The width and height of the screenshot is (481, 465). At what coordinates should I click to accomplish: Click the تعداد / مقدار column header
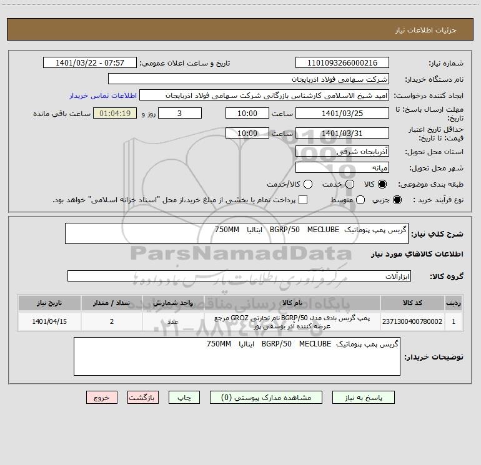[111, 303]
